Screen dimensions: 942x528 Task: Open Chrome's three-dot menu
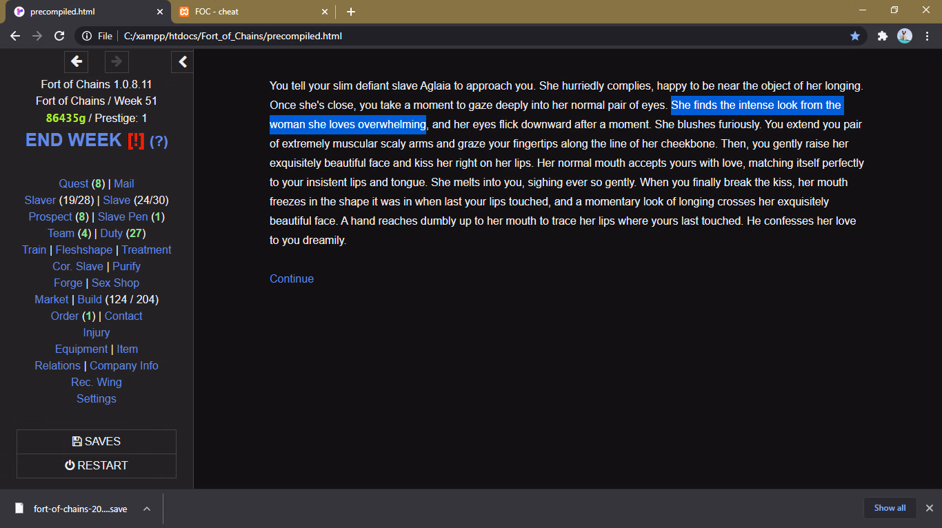927,36
